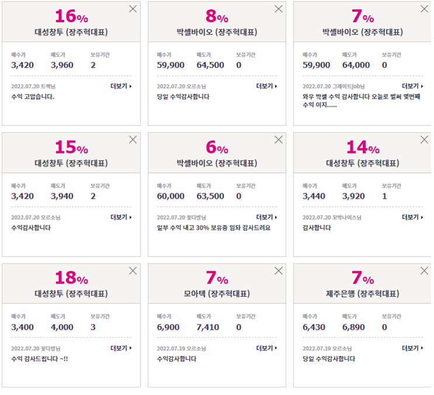Viewport: 434px width, 395px height.
Task: Show more on the 14% 대성창투 review
Action: [412, 217]
